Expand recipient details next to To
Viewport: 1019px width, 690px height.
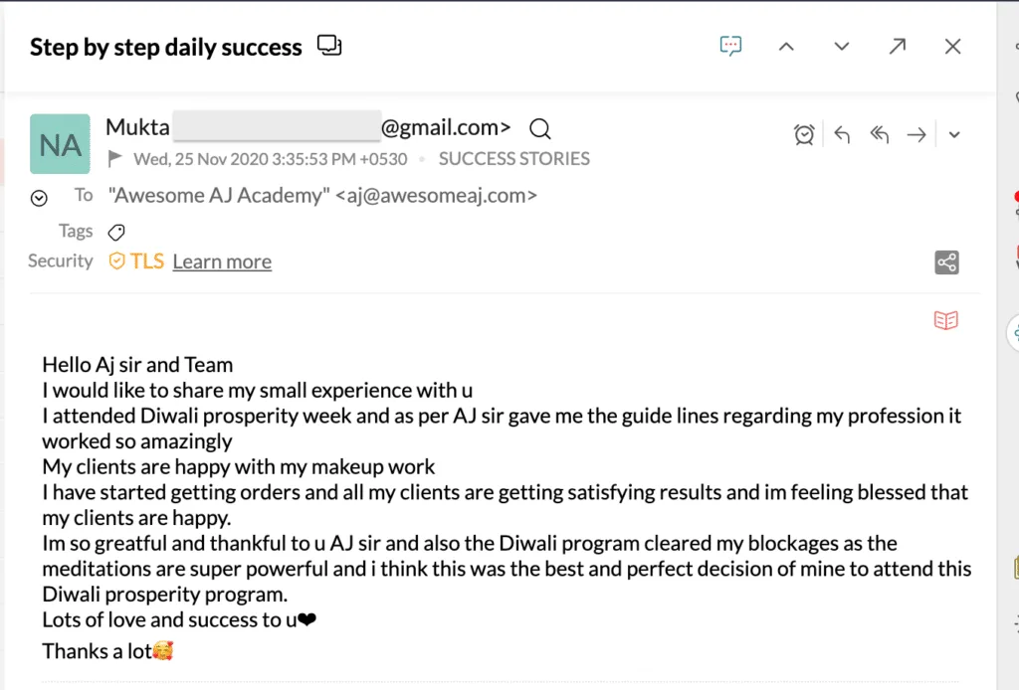pyautogui.click(x=39, y=198)
